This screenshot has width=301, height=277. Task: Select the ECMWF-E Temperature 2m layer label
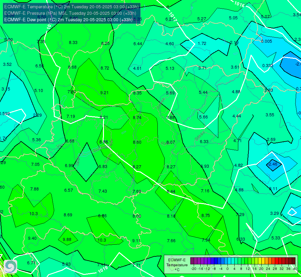[x=71, y=7]
